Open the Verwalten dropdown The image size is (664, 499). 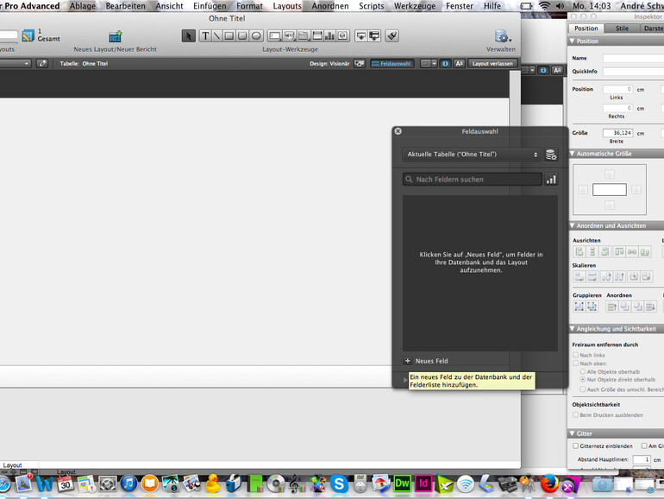(x=502, y=36)
